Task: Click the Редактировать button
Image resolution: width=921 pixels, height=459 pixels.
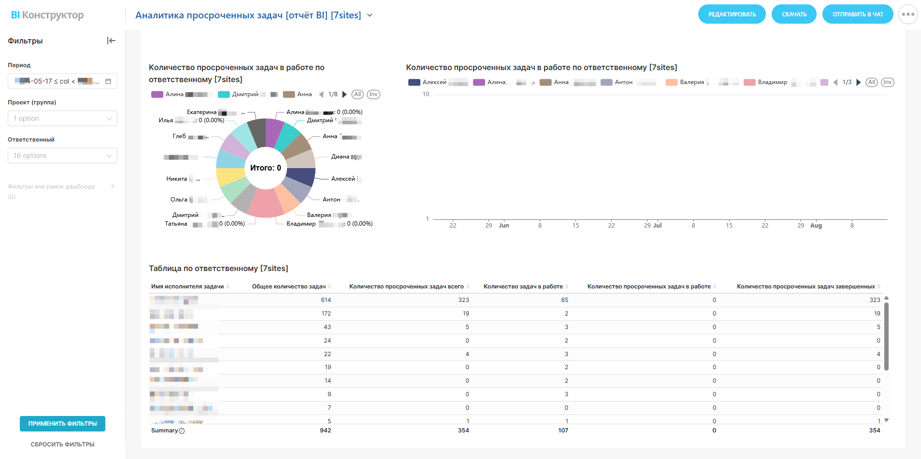Action: [732, 14]
